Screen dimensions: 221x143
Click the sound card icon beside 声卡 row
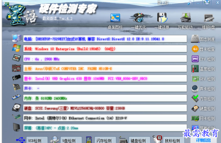pyautogui.click(x=16, y=88)
